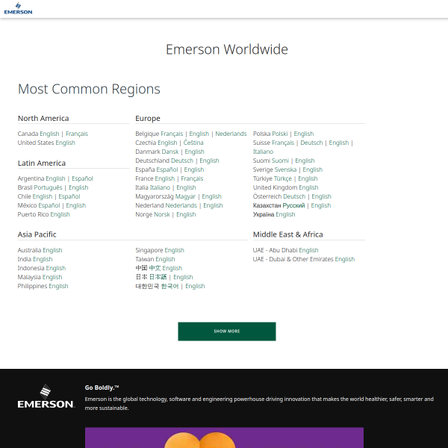Choose España Español link

pos(167,169)
